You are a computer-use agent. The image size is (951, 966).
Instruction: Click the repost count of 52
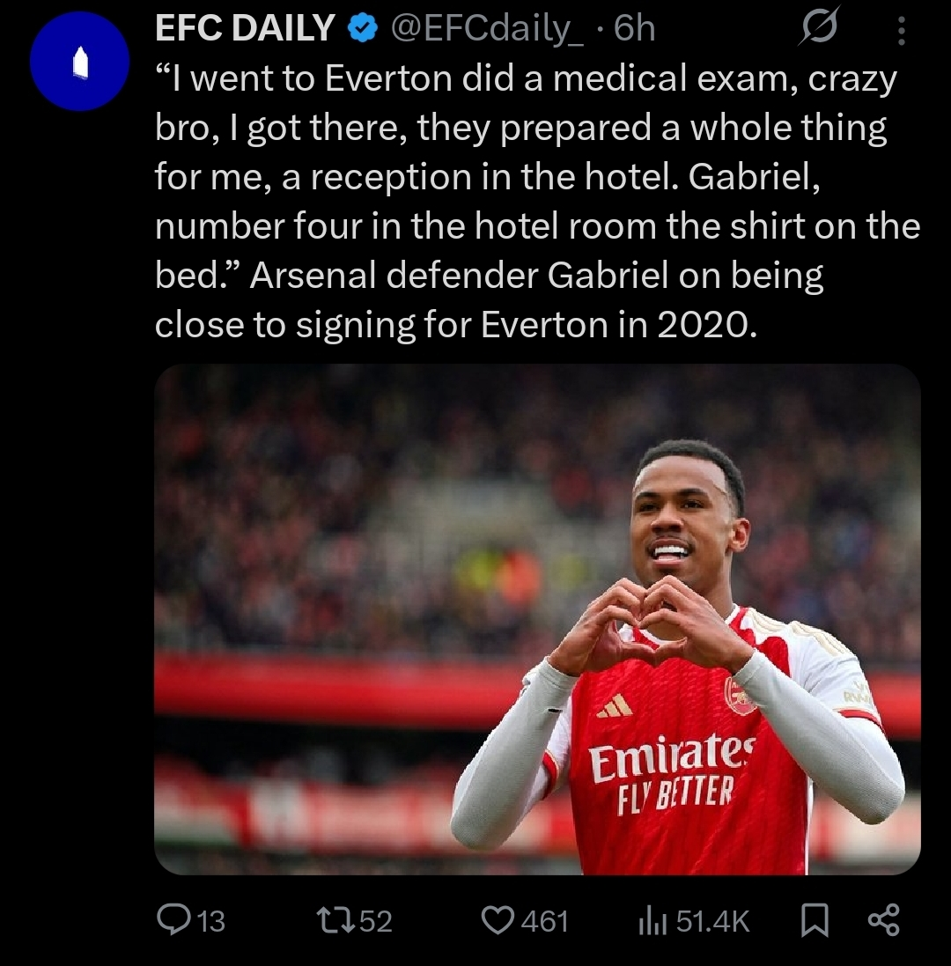click(376, 921)
